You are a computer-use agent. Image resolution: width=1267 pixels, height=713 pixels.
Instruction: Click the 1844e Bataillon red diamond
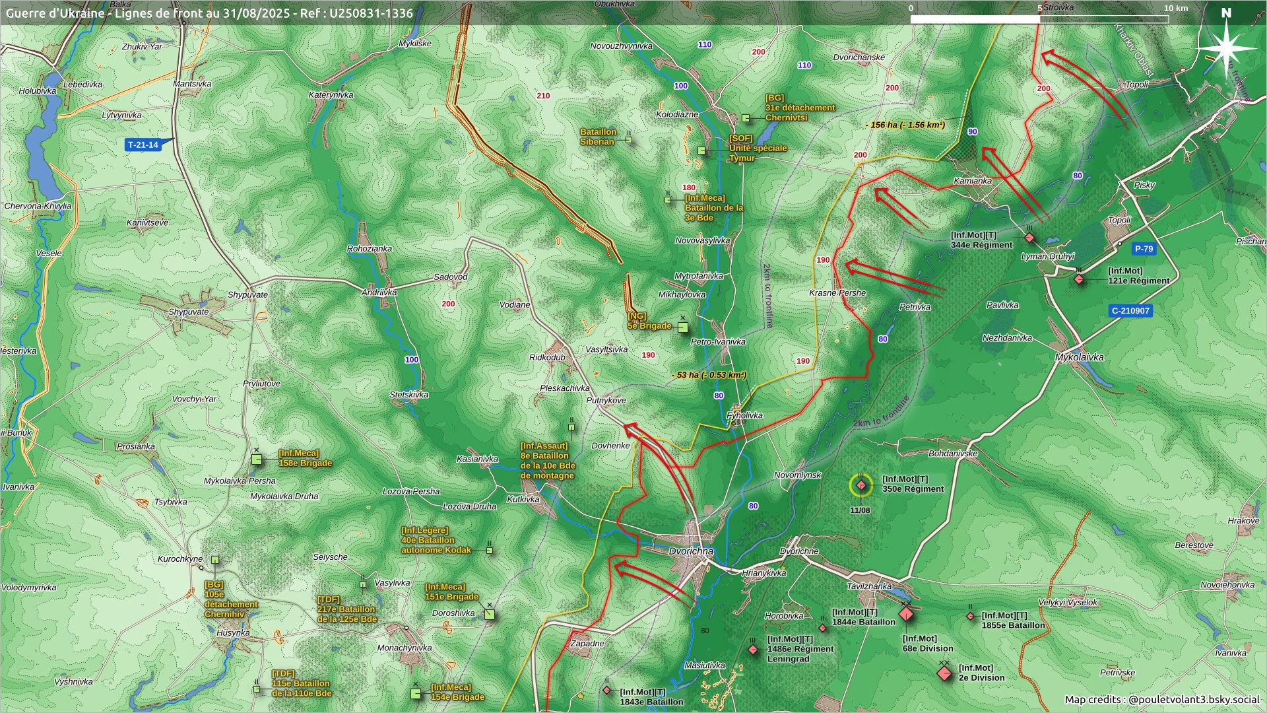823,628
